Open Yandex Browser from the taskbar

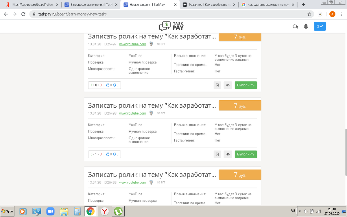click(104, 212)
